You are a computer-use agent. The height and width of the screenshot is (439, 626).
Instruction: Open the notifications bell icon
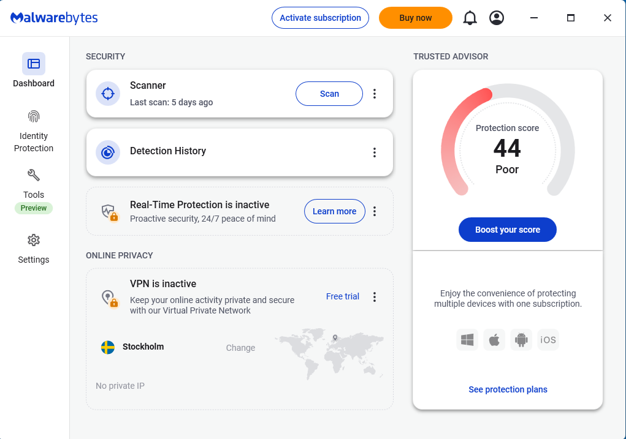click(470, 18)
